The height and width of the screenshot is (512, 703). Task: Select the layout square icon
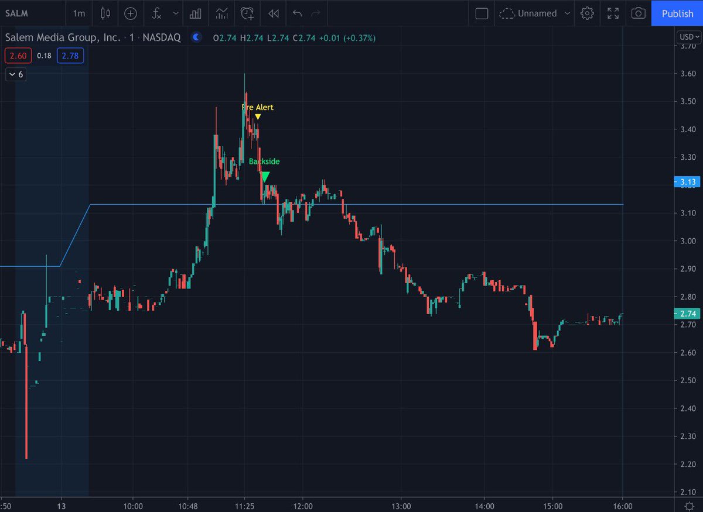tap(482, 13)
